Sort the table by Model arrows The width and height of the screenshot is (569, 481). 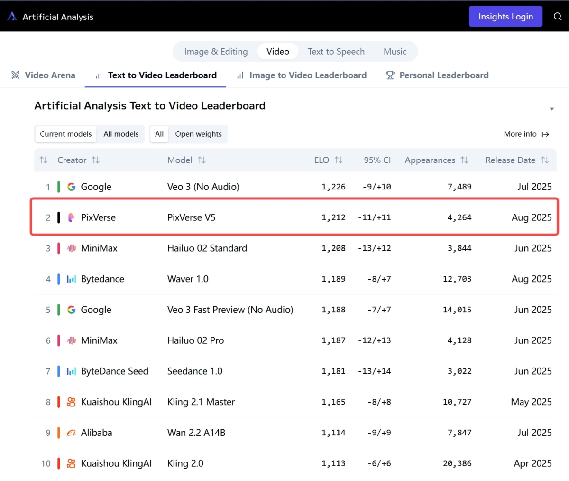pyautogui.click(x=202, y=160)
